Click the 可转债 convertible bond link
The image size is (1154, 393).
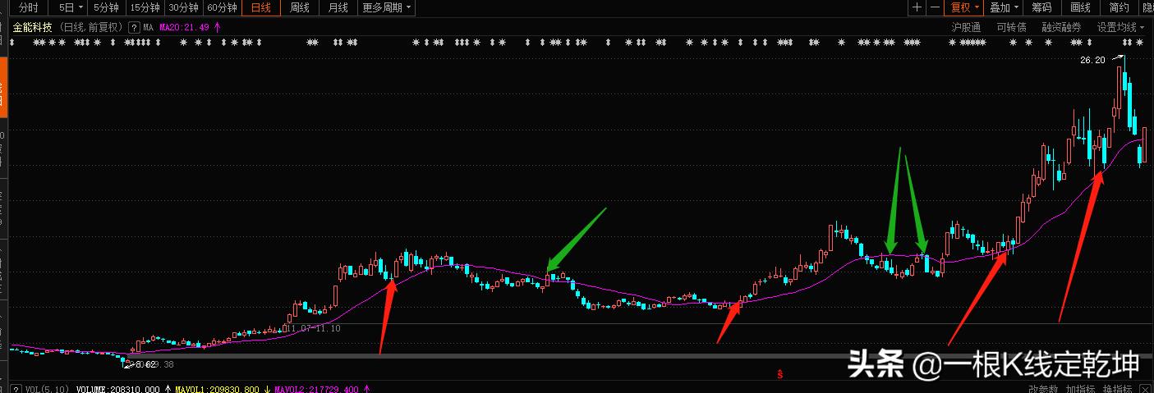click(1011, 26)
